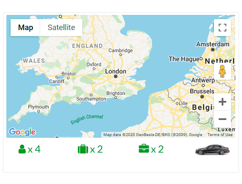Toggle fullscreen map view
This screenshot has height=184, width=242.
coord(223,28)
